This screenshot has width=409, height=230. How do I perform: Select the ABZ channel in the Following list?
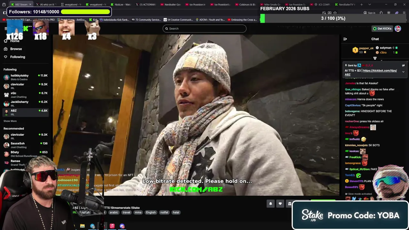coord(26,112)
